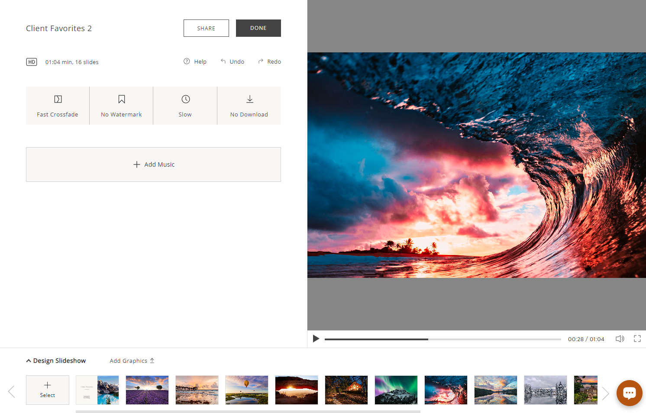Select the partially visible house thumbnail
This screenshot has height=413, width=646.
click(x=586, y=390)
